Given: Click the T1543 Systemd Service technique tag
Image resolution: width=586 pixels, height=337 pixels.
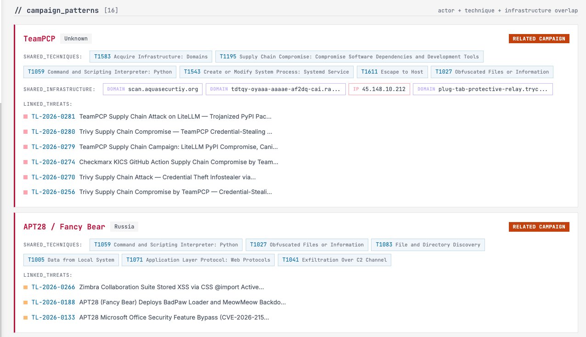Looking at the screenshot, I should click(266, 72).
